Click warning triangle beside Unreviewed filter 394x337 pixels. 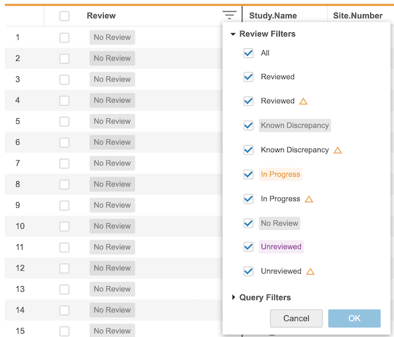pyautogui.click(x=310, y=272)
